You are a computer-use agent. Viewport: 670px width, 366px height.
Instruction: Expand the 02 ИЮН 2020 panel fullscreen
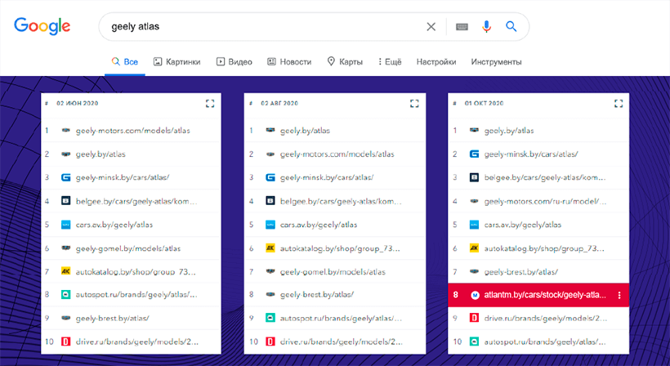(x=210, y=104)
